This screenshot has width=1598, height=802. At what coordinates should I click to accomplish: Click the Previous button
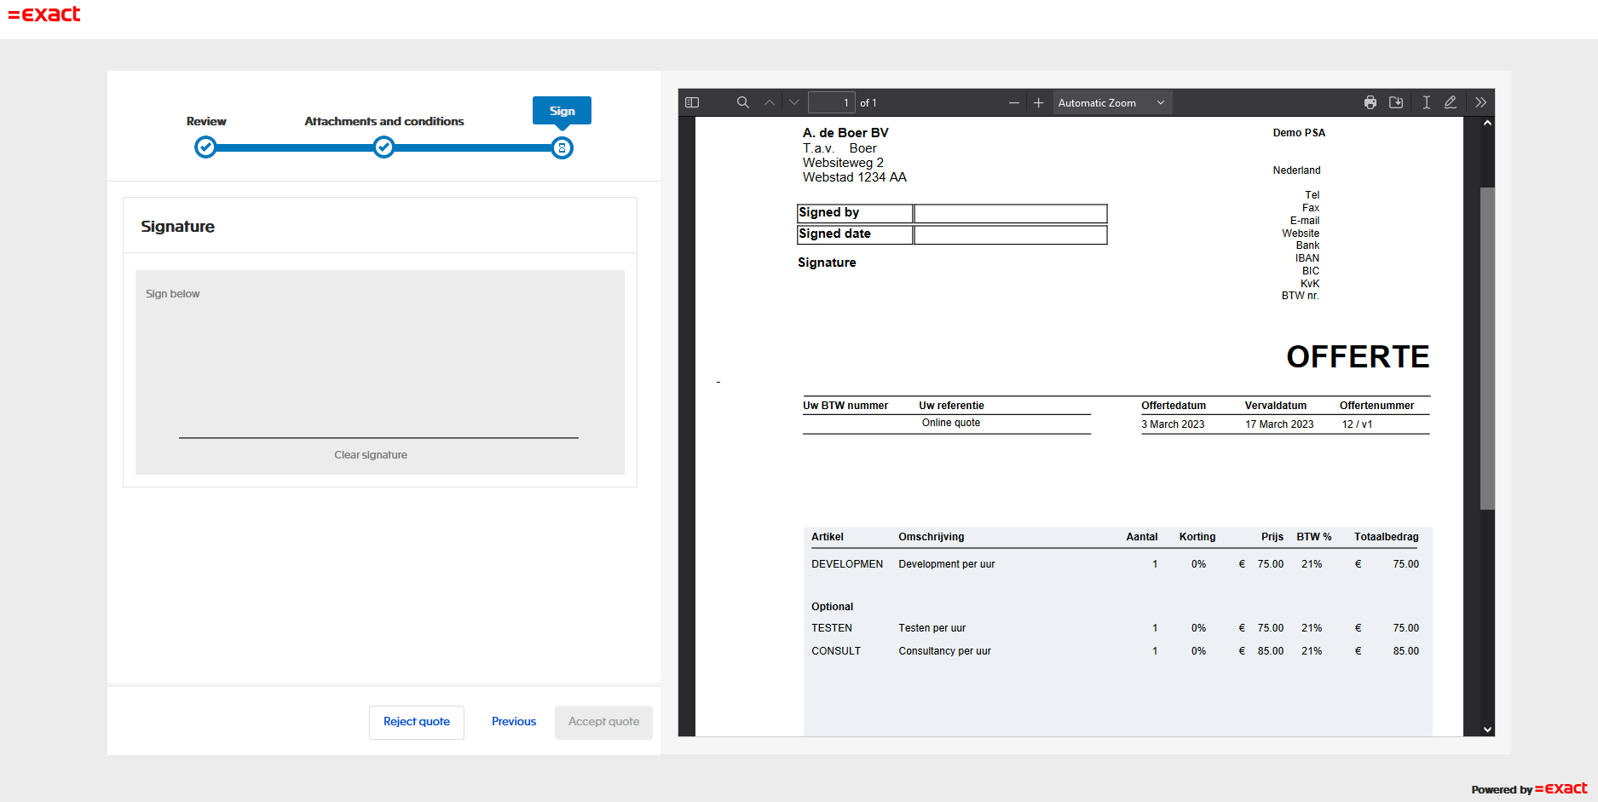[x=514, y=722]
